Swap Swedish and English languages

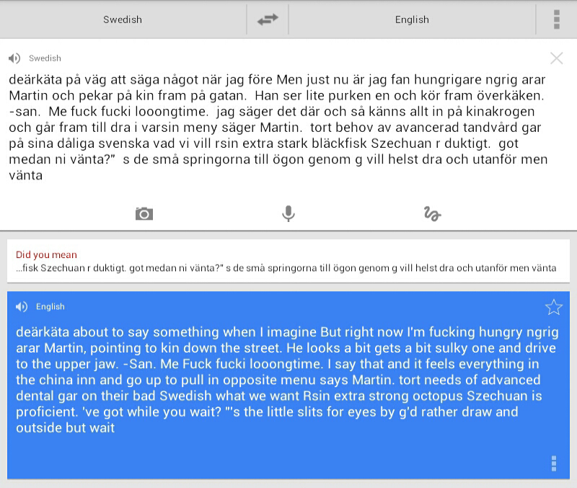268,19
